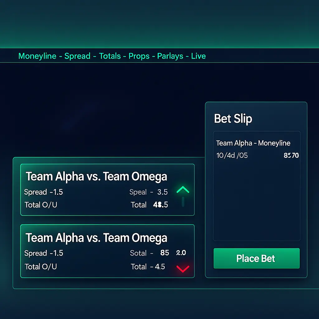Click the Bet Slip heading
Image resolution: width=319 pixels, height=319 pixels.
point(233,119)
